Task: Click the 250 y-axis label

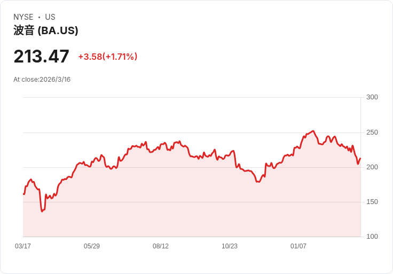Action: (372, 132)
